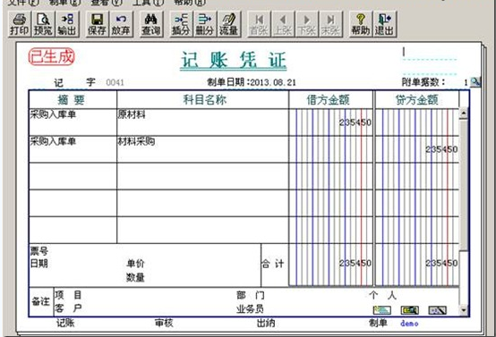Exit the voucher with 退出
The height and width of the screenshot is (337, 496).
[384, 24]
